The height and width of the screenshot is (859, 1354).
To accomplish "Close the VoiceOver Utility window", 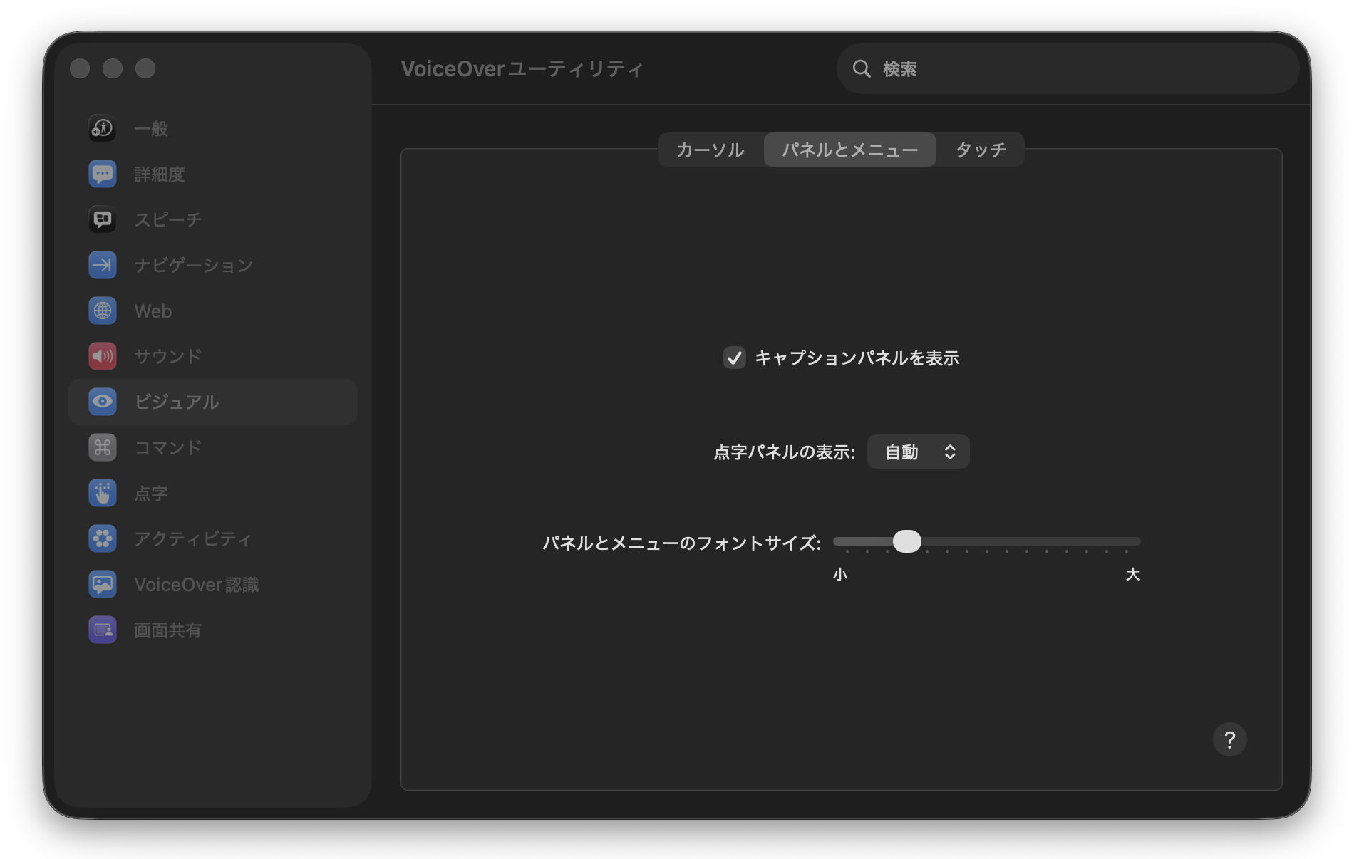I will coord(80,68).
